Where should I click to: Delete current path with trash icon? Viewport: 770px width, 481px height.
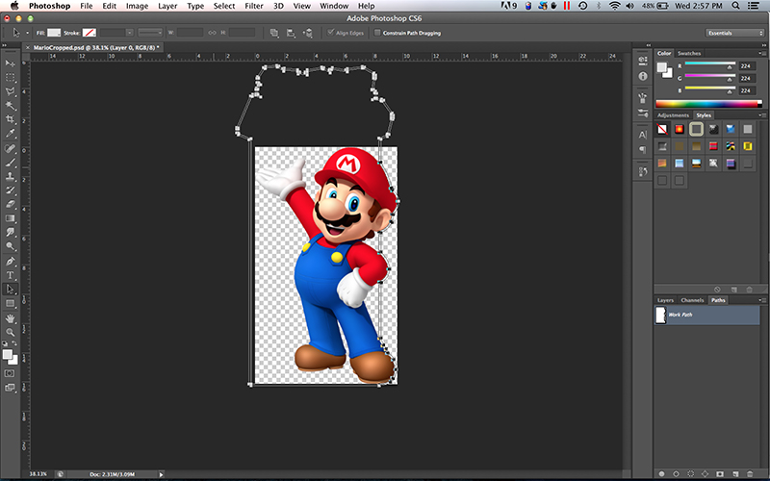coord(750,473)
